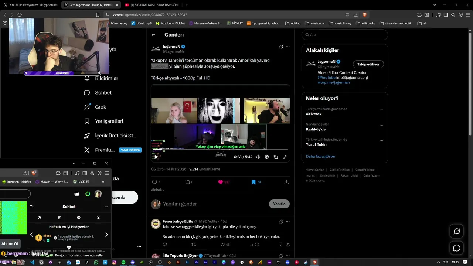Viewport: 473px width, 266px height.
Task: Open Sohbet in the X sidebar
Action: point(98,93)
